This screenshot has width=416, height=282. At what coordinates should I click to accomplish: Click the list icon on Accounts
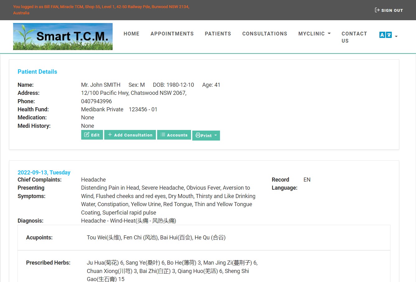tap(163, 135)
